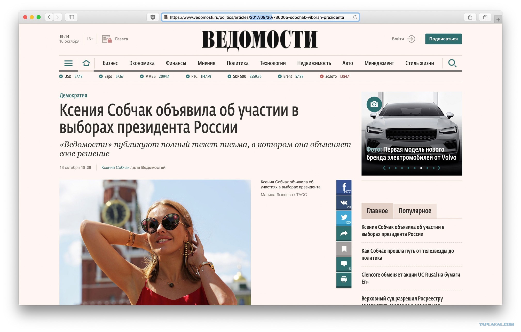Click the Brent 57.98 price ticker

[291, 76]
